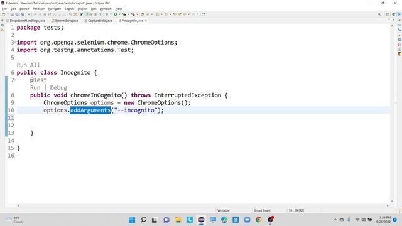Click the horizontal scrollbar left arrow
The width and height of the screenshot is (402, 226).
(18, 205)
